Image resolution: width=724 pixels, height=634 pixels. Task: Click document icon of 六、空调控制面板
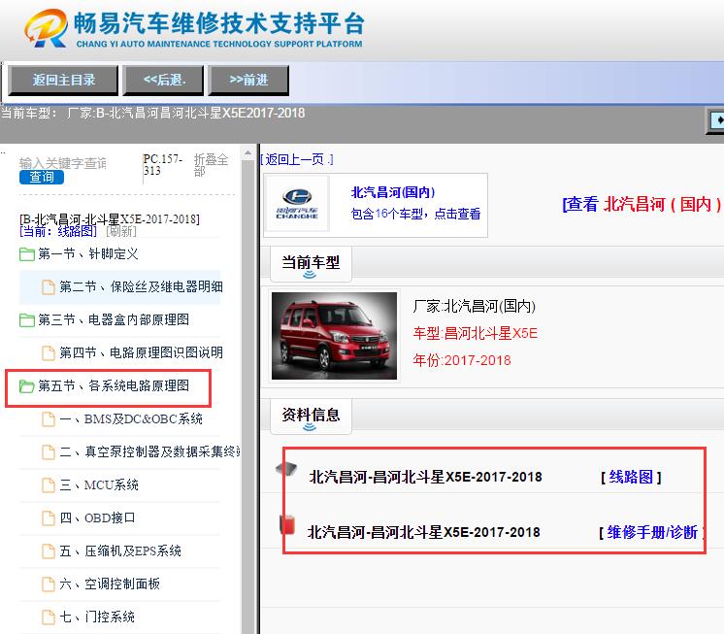[x=48, y=584]
